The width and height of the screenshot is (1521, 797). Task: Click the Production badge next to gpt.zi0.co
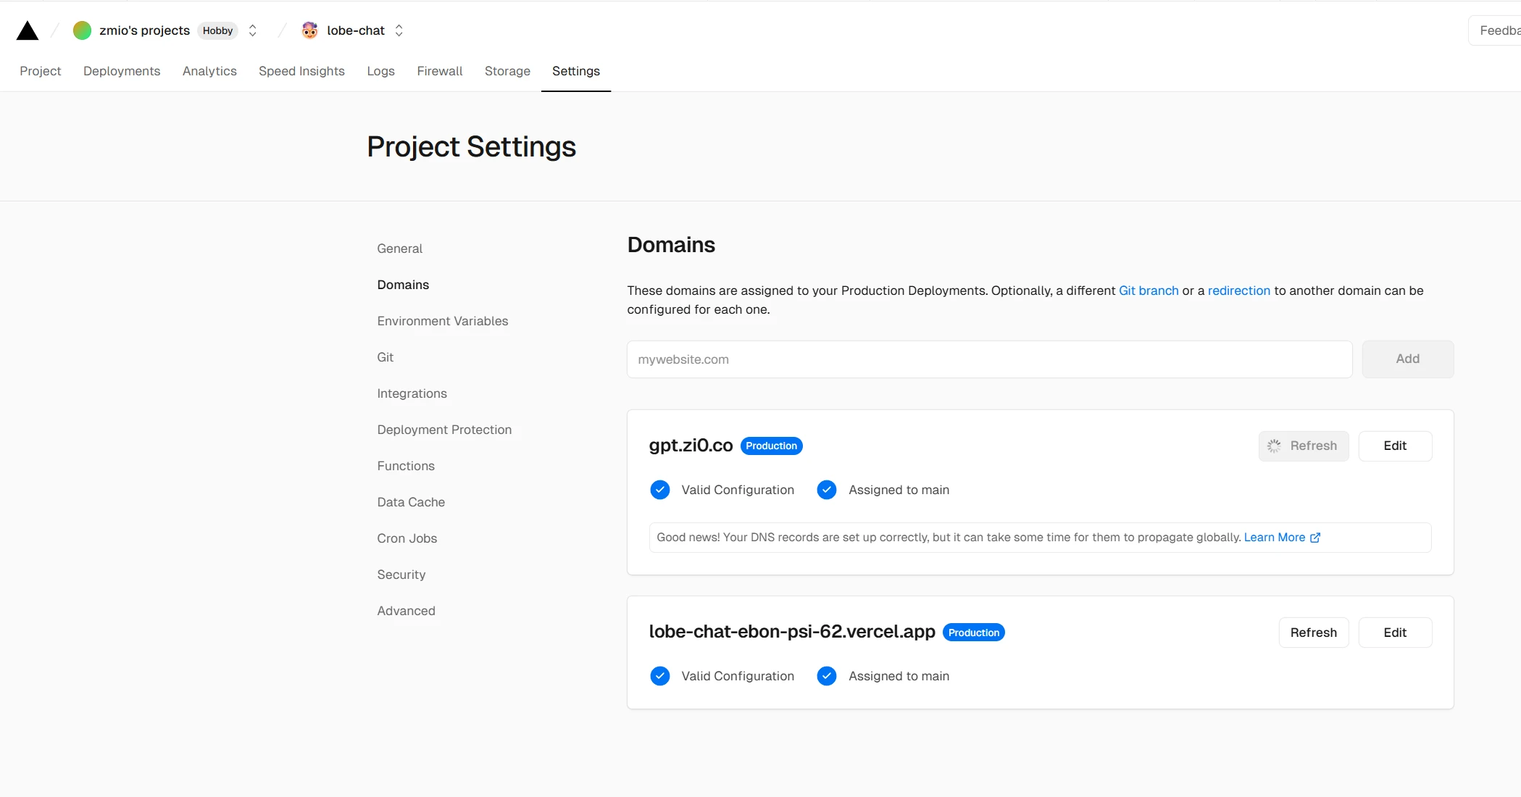coord(771,446)
